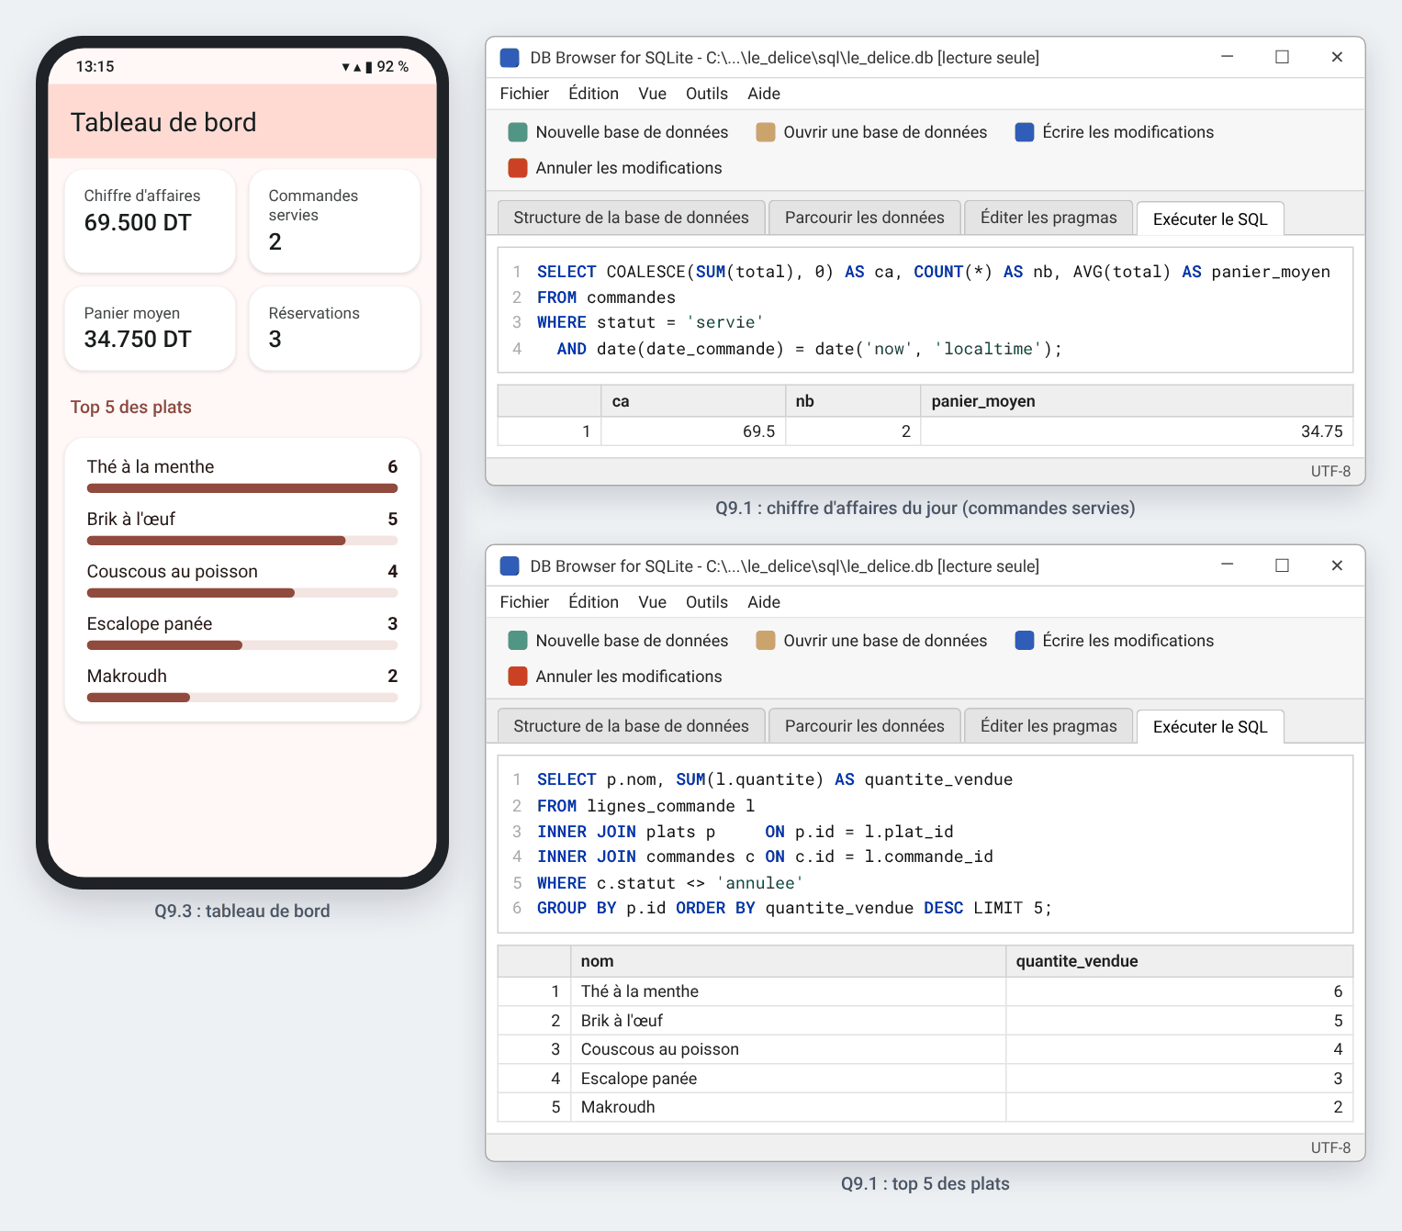The height and width of the screenshot is (1231, 1402).
Task: Open Fichier menu in top window
Action: 524,94
